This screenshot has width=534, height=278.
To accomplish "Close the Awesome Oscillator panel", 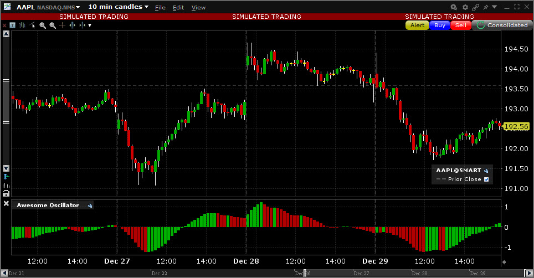I will 6,203.
